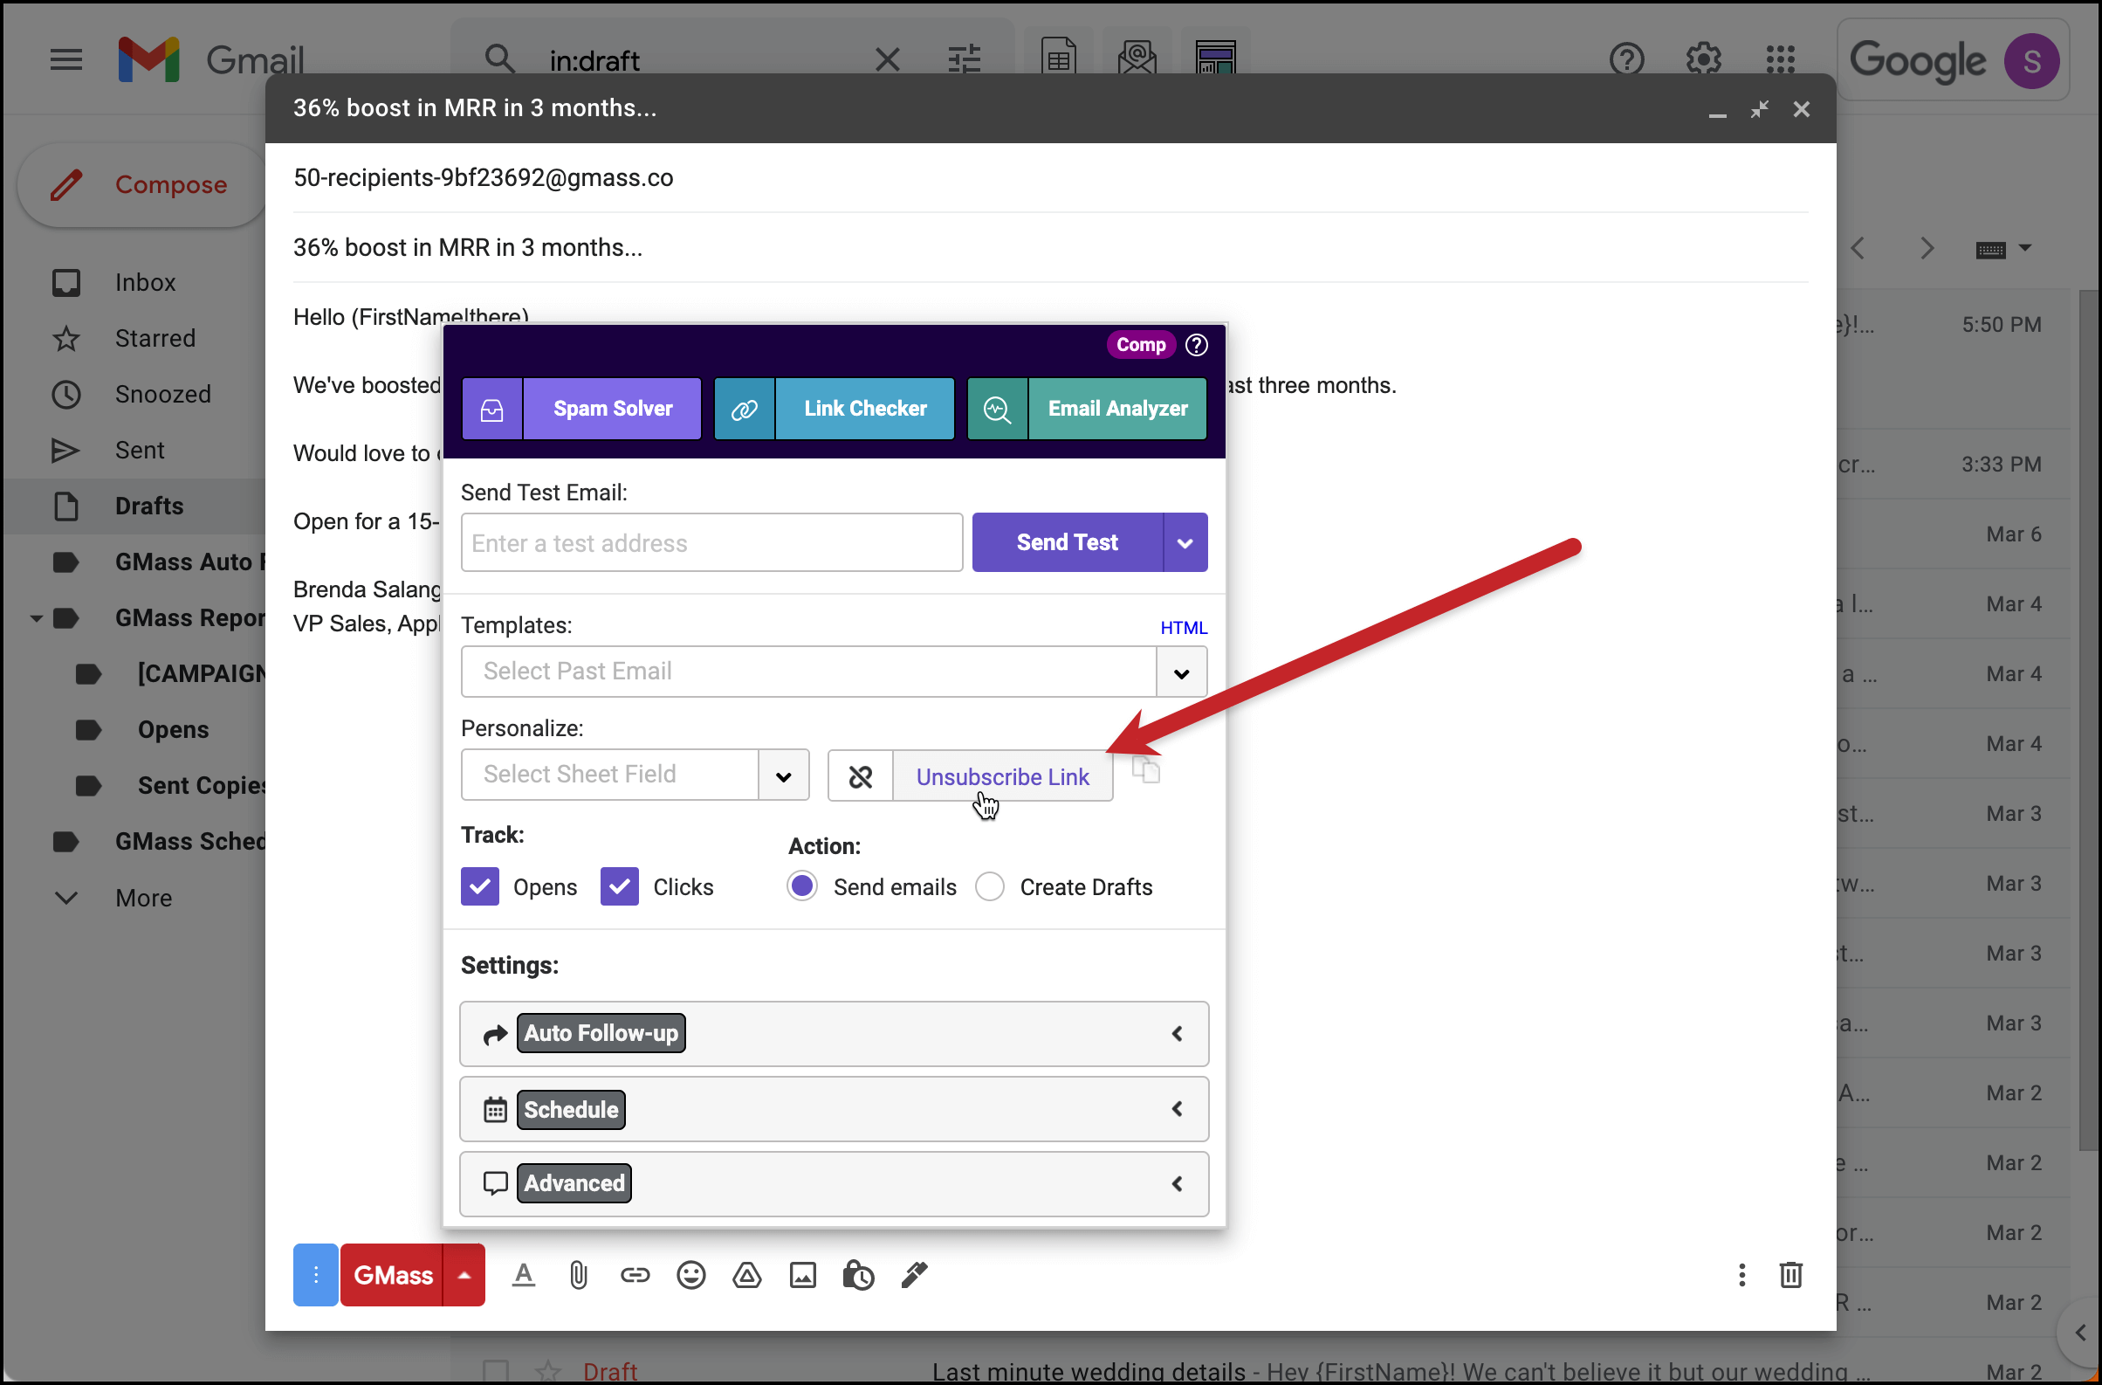Click the GMass follow-up campaign envelope icon
The image size is (2102, 1385).
[x=1137, y=59]
